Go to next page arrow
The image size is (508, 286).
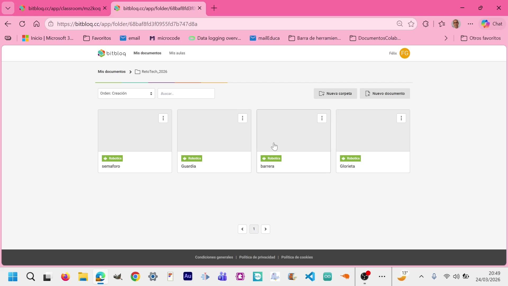[x=265, y=229]
